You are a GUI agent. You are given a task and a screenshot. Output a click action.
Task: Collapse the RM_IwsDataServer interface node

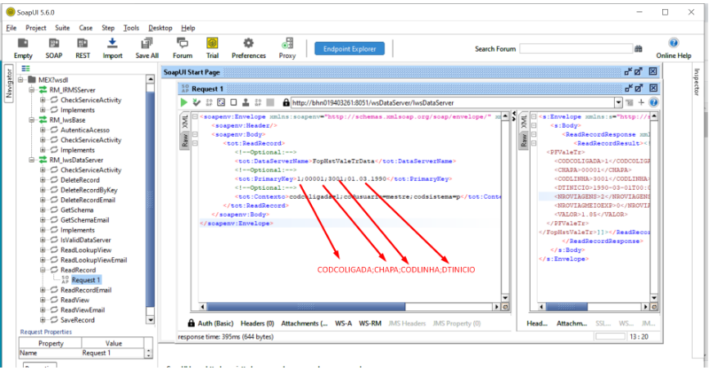[x=32, y=160]
